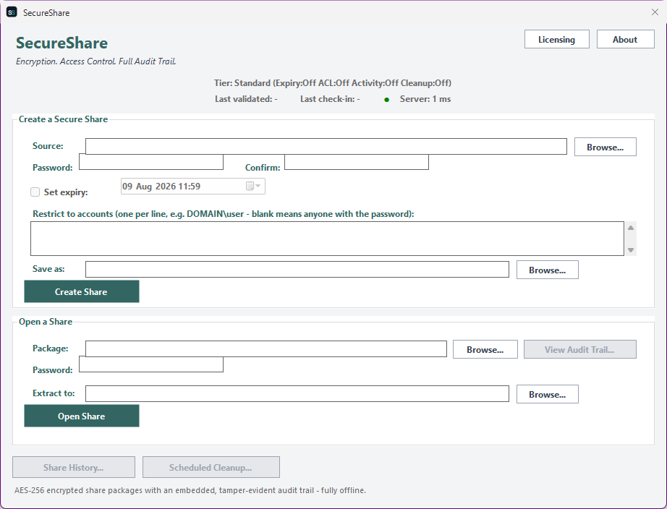667x509 pixels.
Task: Click Browse next to the Source field
Action: tap(606, 147)
